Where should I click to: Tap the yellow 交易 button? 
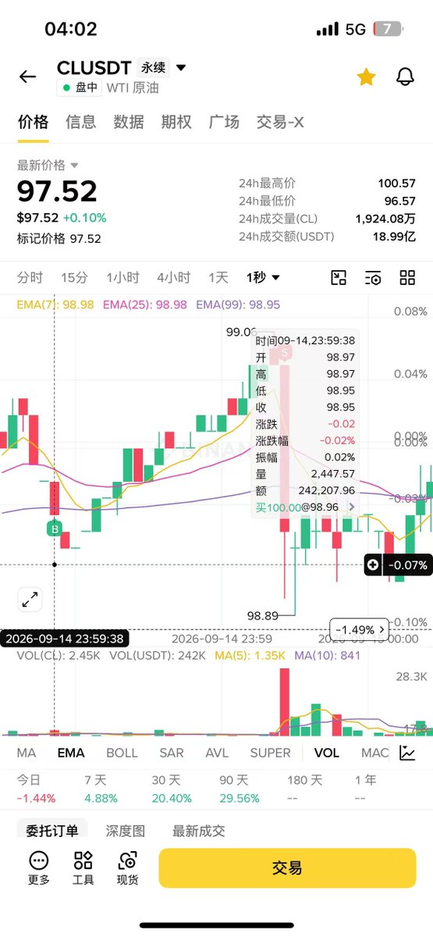click(287, 868)
